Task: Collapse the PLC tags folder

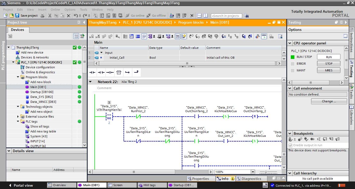Action: (18, 122)
